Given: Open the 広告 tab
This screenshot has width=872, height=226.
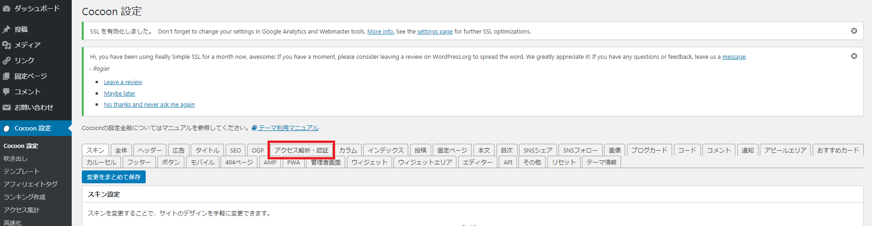Looking at the screenshot, I should click(x=178, y=150).
